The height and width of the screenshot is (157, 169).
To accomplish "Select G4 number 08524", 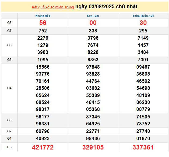I will click(43, 102).
